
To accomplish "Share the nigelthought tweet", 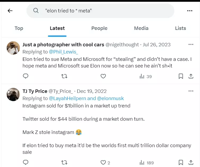I will (191, 76).
